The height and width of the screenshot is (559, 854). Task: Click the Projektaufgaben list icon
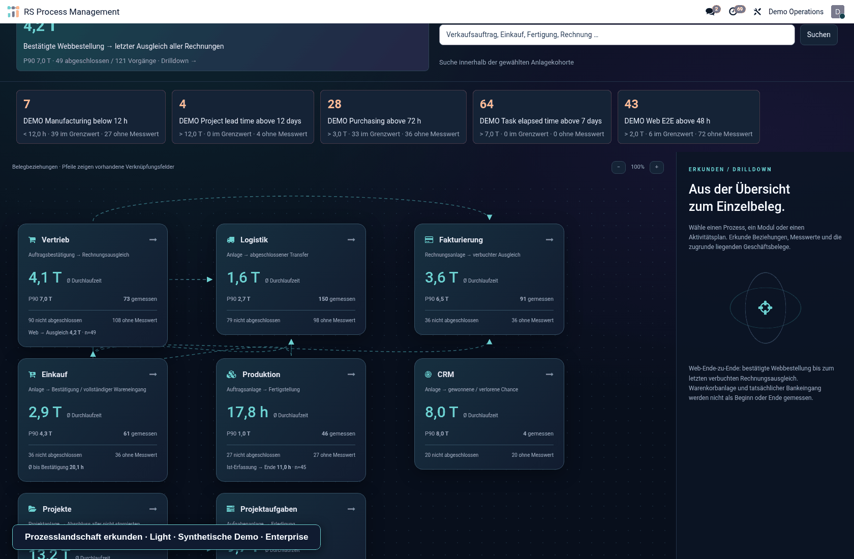coord(231,509)
